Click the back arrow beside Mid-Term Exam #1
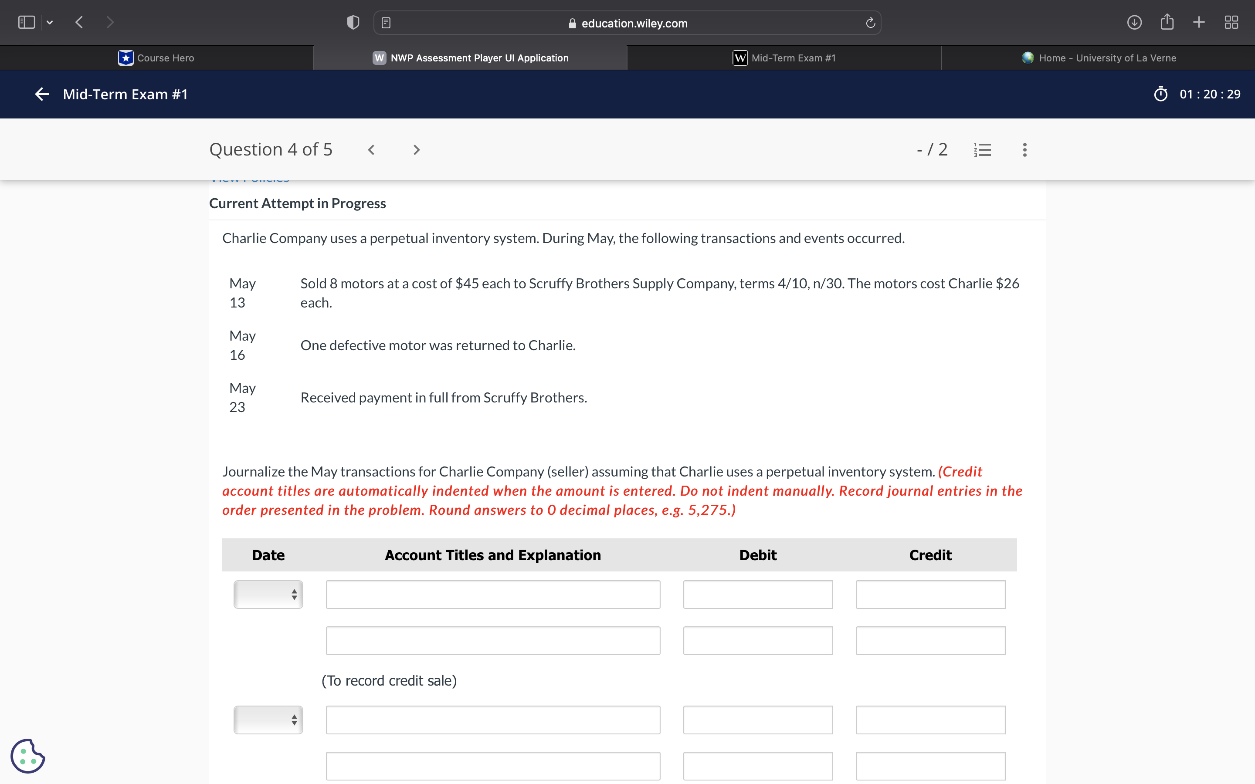 41,94
